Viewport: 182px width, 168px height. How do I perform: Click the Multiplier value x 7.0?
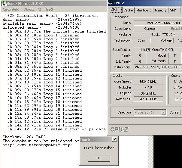(x=148, y=87)
